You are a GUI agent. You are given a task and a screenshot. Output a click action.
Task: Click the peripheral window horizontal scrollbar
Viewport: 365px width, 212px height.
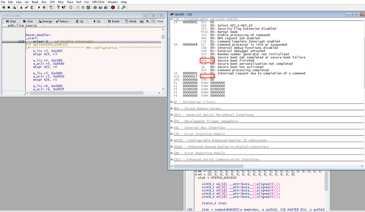click(x=267, y=166)
